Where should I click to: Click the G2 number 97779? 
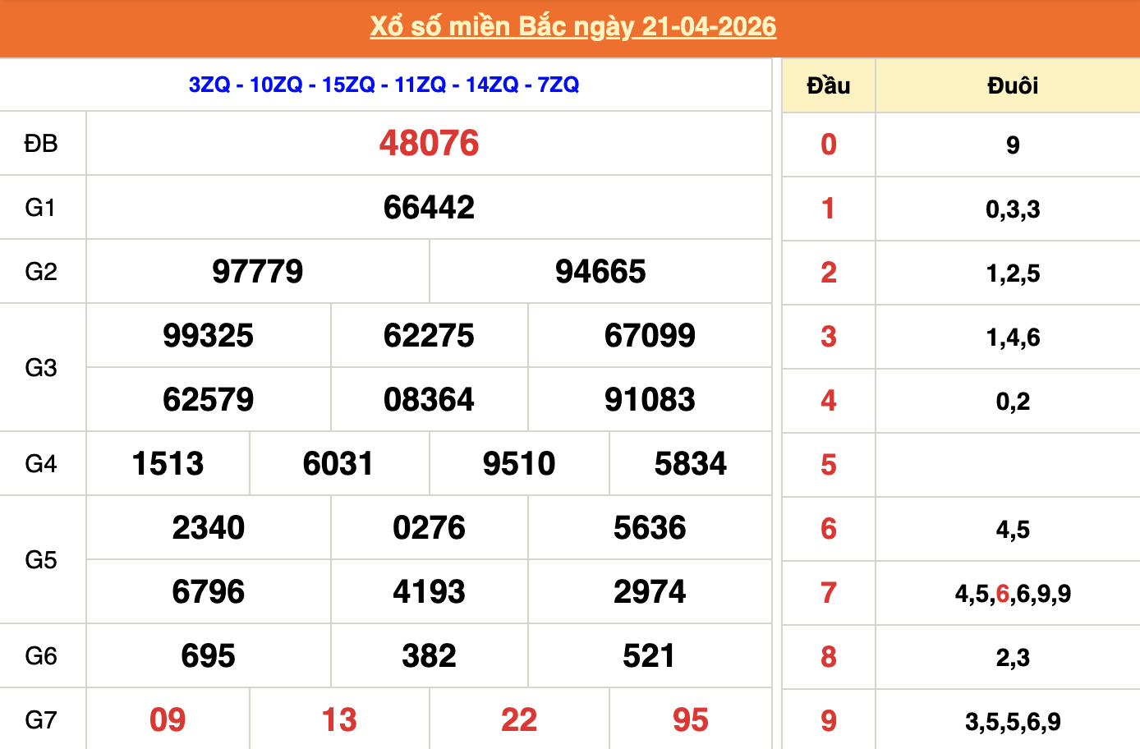pos(258,272)
